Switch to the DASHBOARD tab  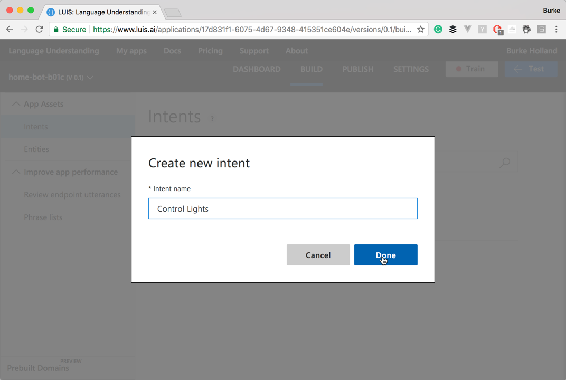pos(257,69)
